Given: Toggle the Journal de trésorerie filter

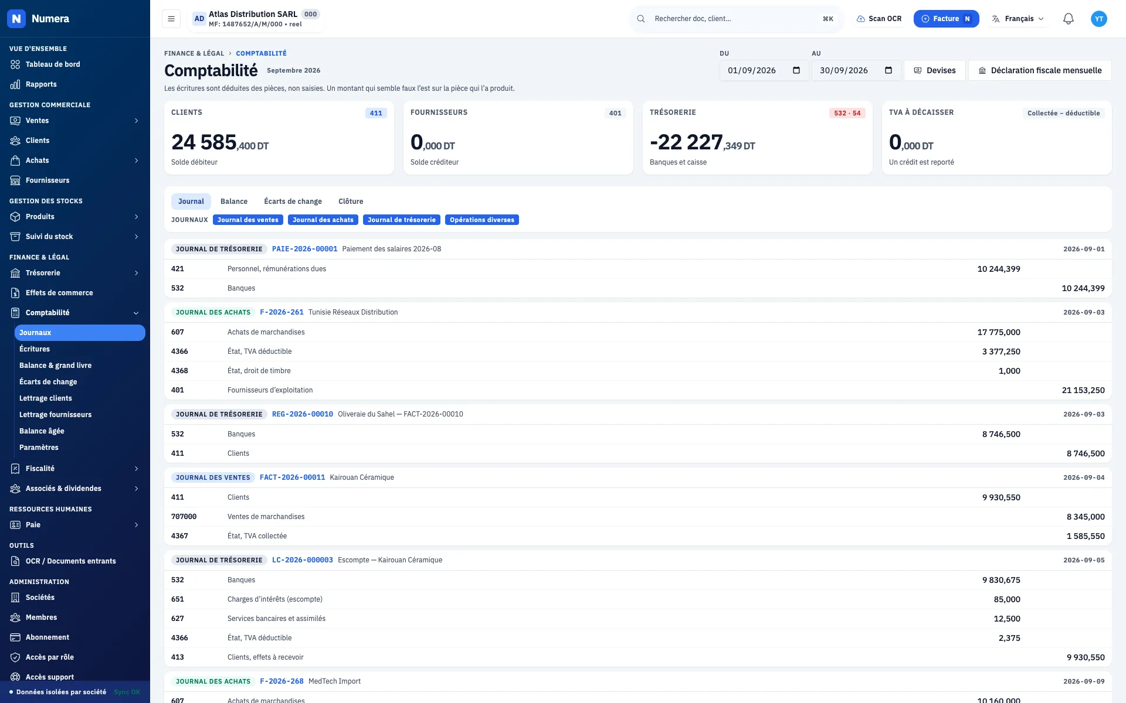Looking at the screenshot, I should click(402, 220).
